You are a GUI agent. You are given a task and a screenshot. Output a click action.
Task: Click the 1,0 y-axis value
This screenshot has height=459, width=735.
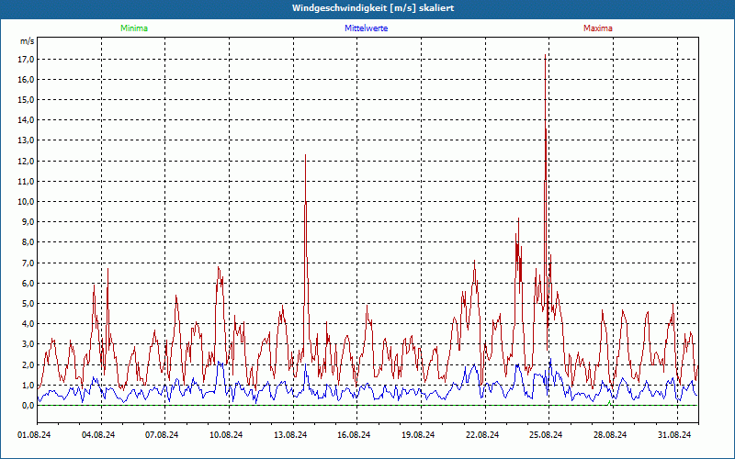(28, 385)
